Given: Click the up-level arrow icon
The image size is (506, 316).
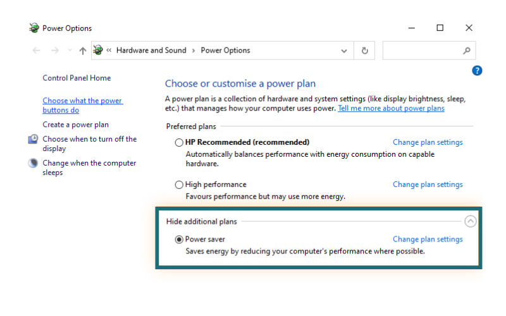Looking at the screenshot, I should tap(83, 51).
